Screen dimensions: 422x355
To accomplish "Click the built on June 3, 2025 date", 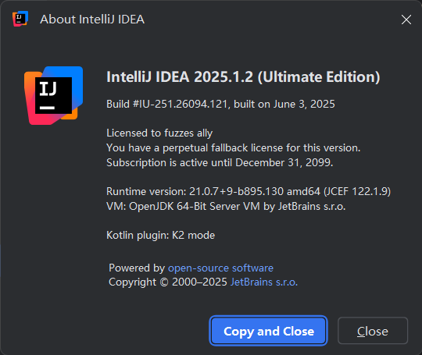I will click(x=284, y=104).
